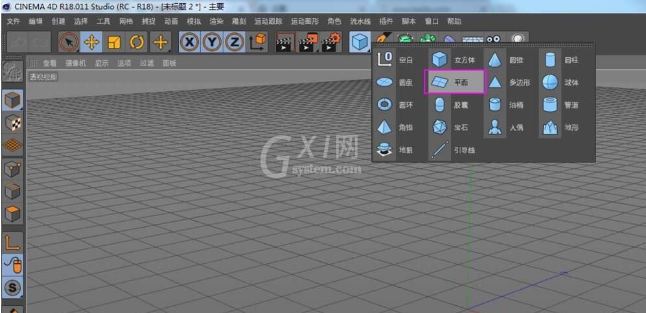This screenshot has width=646, height=313.
Task: Open the purple deformer flyout
Action: click(x=450, y=38)
